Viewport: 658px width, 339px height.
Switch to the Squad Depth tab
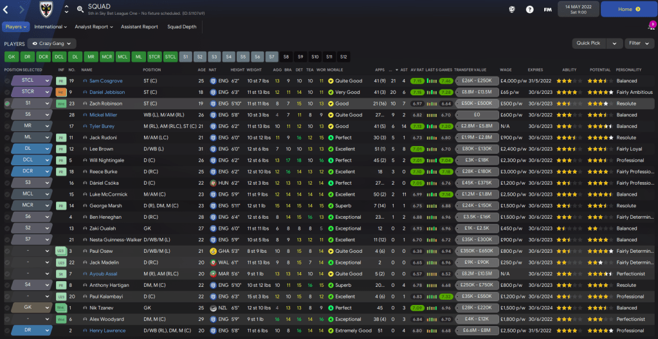181,27
